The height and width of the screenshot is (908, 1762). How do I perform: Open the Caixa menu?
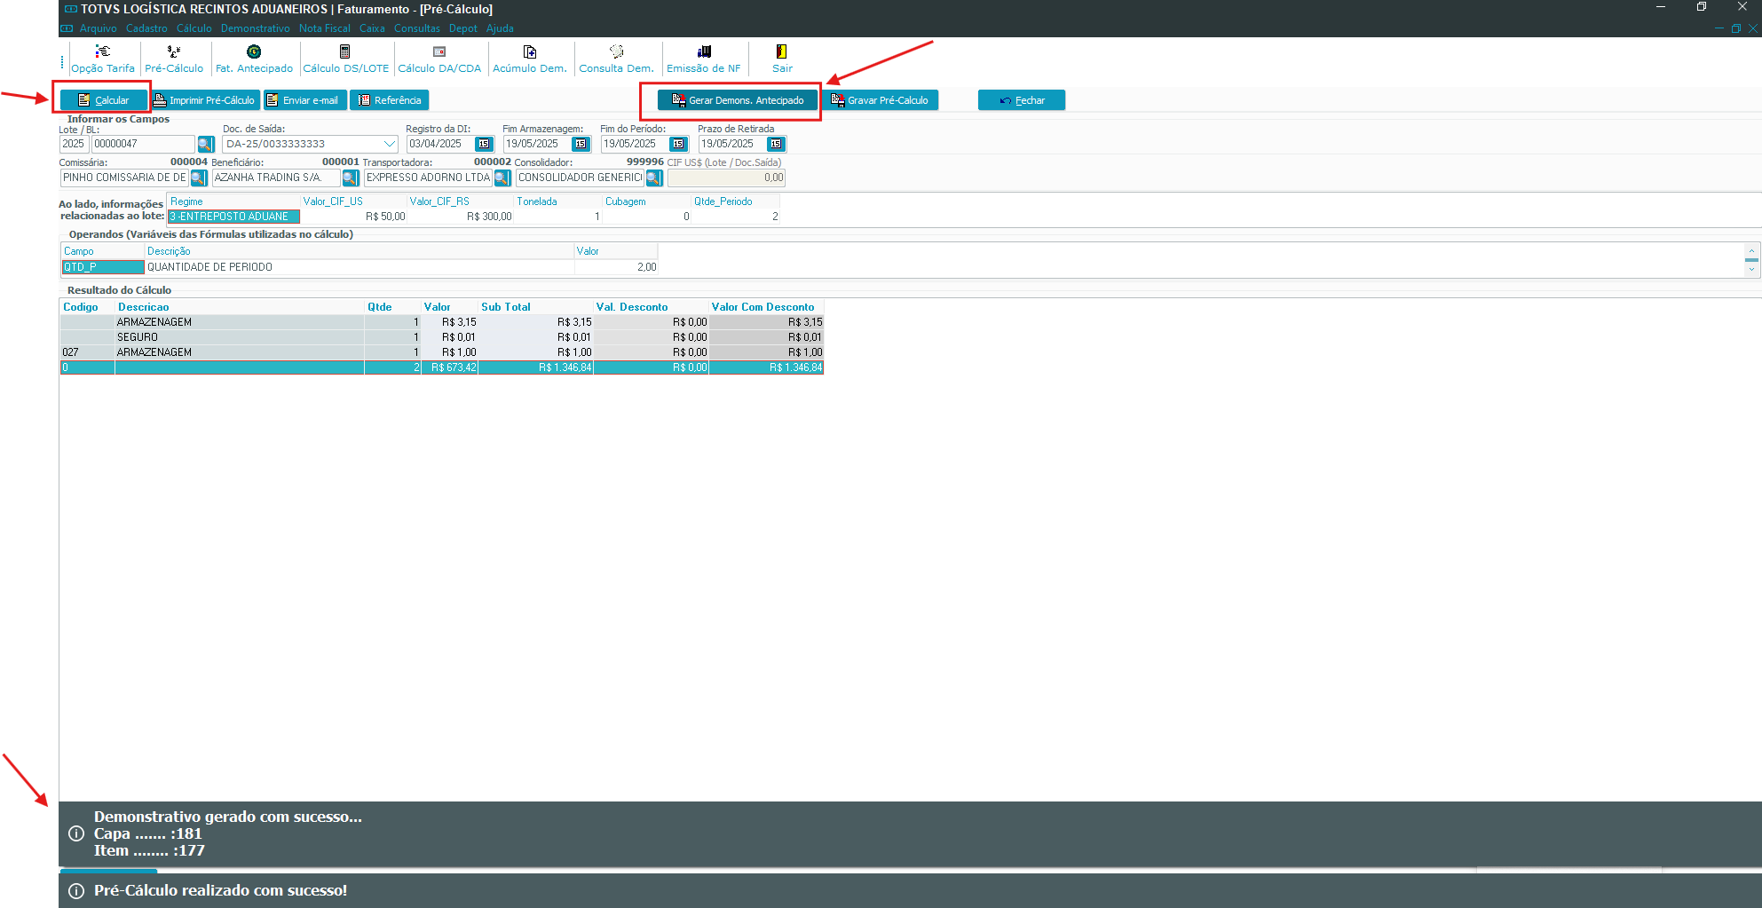372,28
